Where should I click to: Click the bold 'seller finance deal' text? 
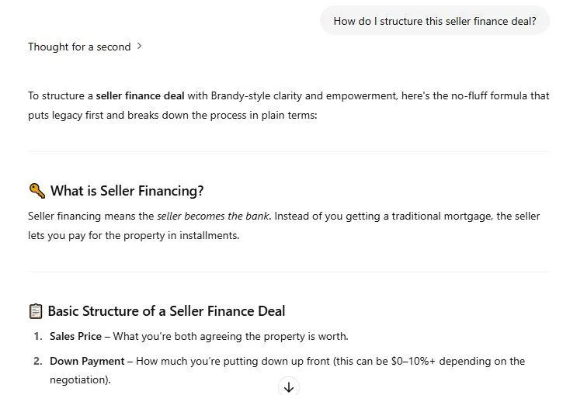pos(140,95)
